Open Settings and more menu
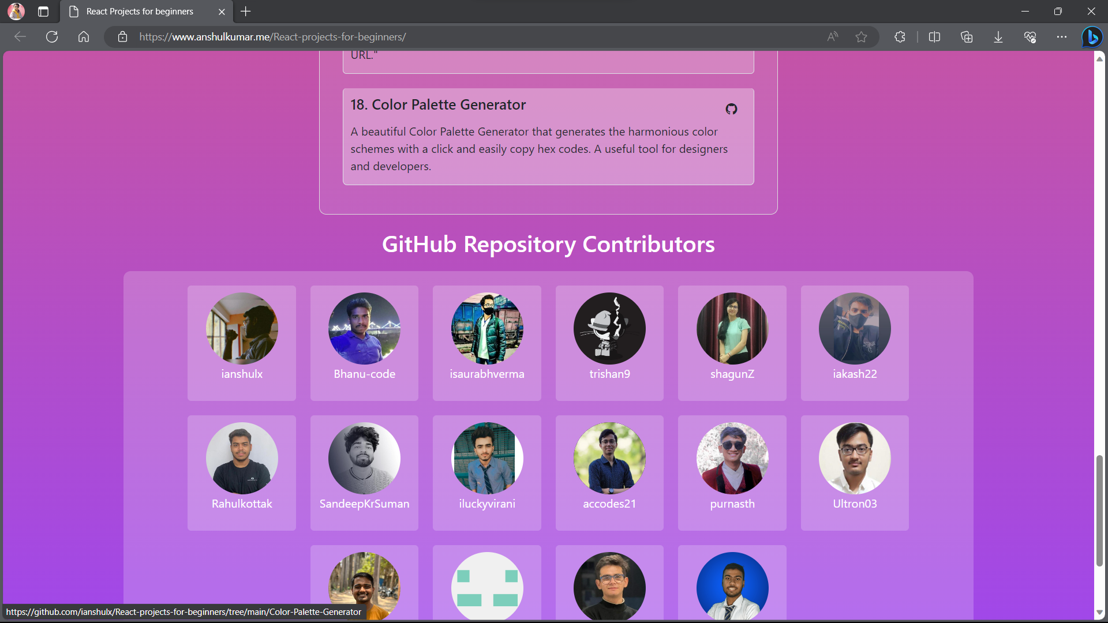The image size is (1108, 623). pos(1062,37)
